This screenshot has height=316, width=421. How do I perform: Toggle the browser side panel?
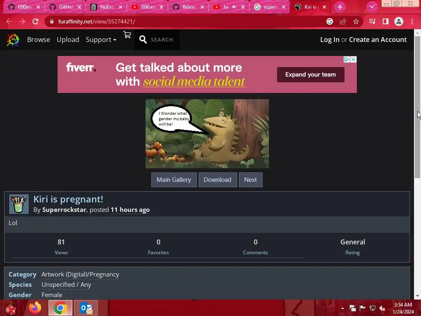(386, 21)
